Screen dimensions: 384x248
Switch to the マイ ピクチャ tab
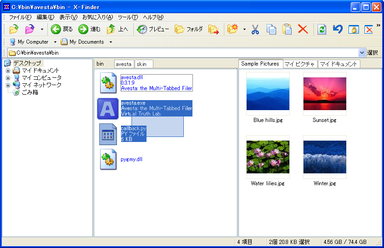(300, 64)
